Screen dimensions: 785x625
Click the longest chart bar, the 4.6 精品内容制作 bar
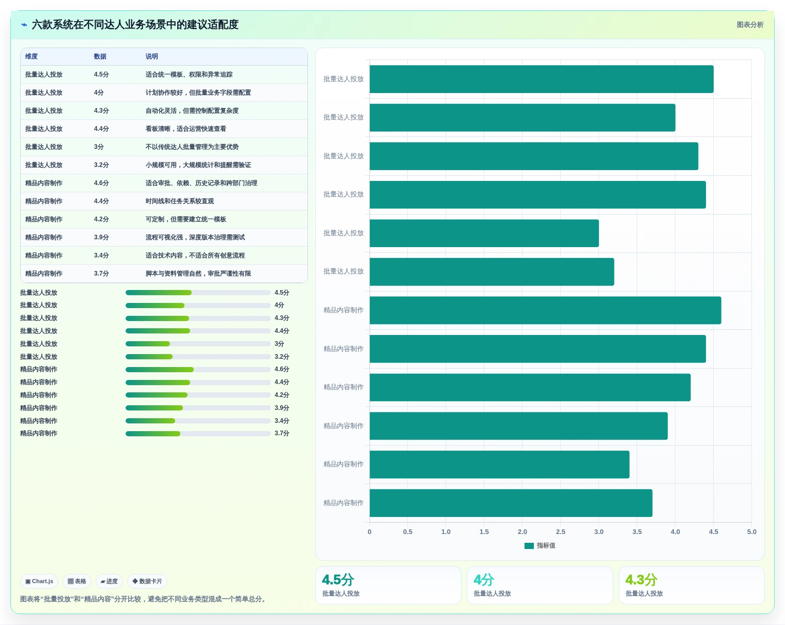point(545,310)
